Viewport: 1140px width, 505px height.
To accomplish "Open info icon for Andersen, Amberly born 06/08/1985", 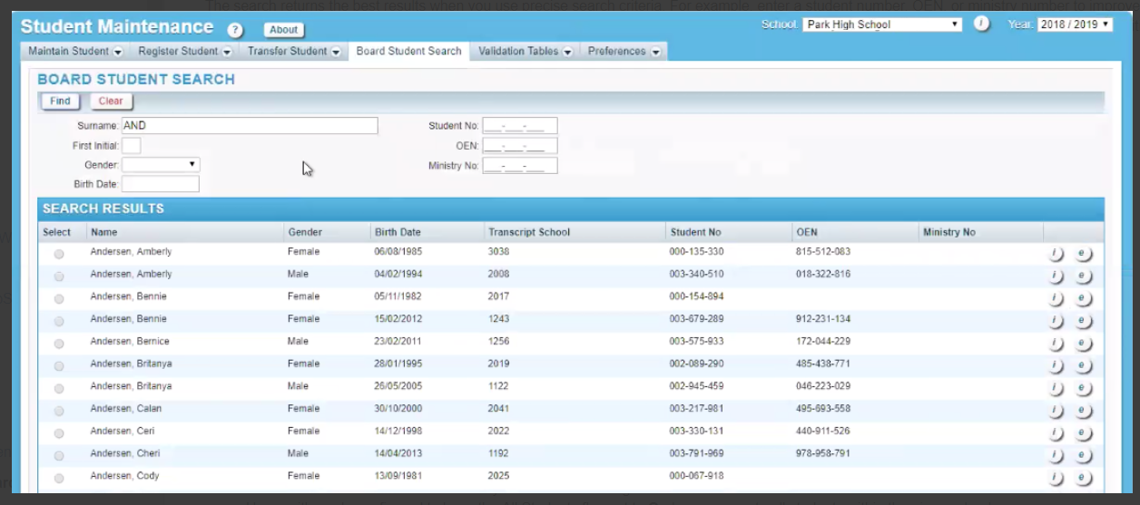I will click(1056, 253).
